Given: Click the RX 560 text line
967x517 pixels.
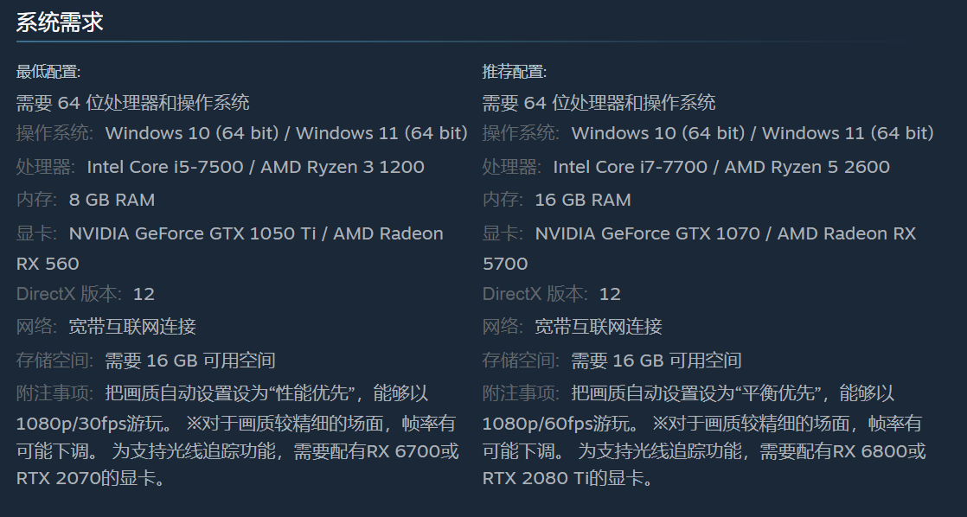Looking at the screenshot, I should click(48, 264).
